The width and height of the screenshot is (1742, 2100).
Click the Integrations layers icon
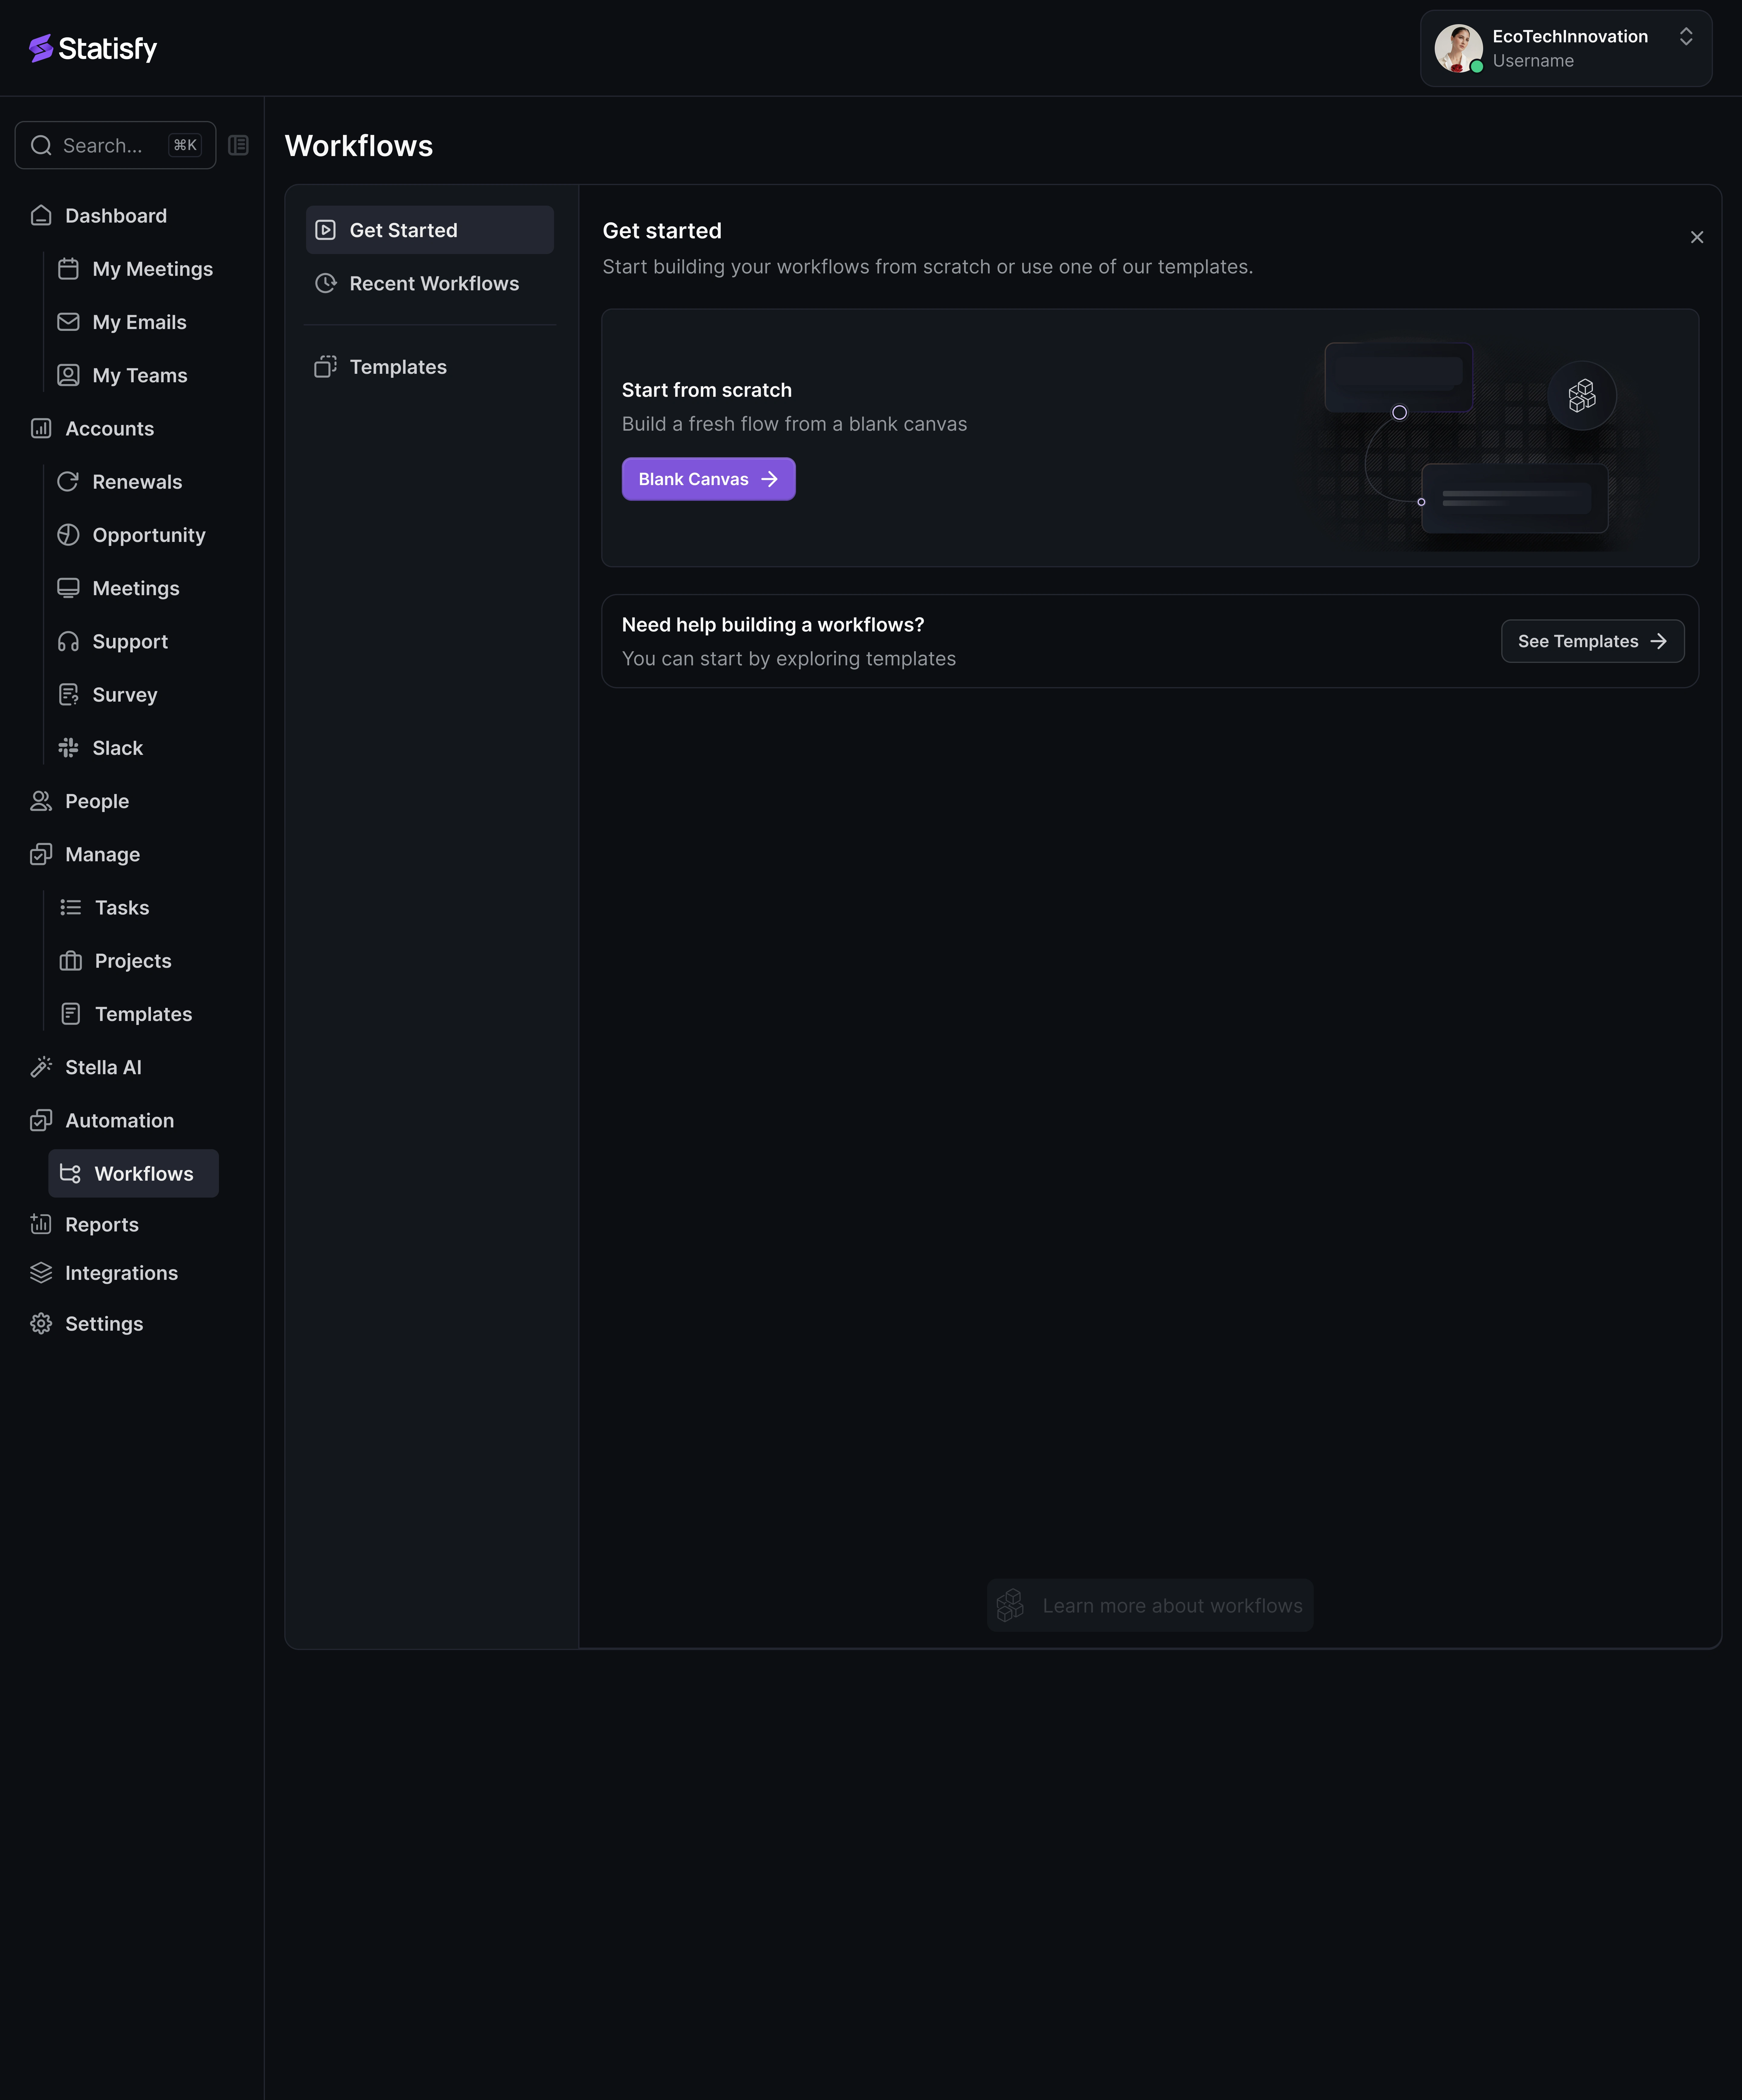pyautogui.click(x=41, y=1273)
